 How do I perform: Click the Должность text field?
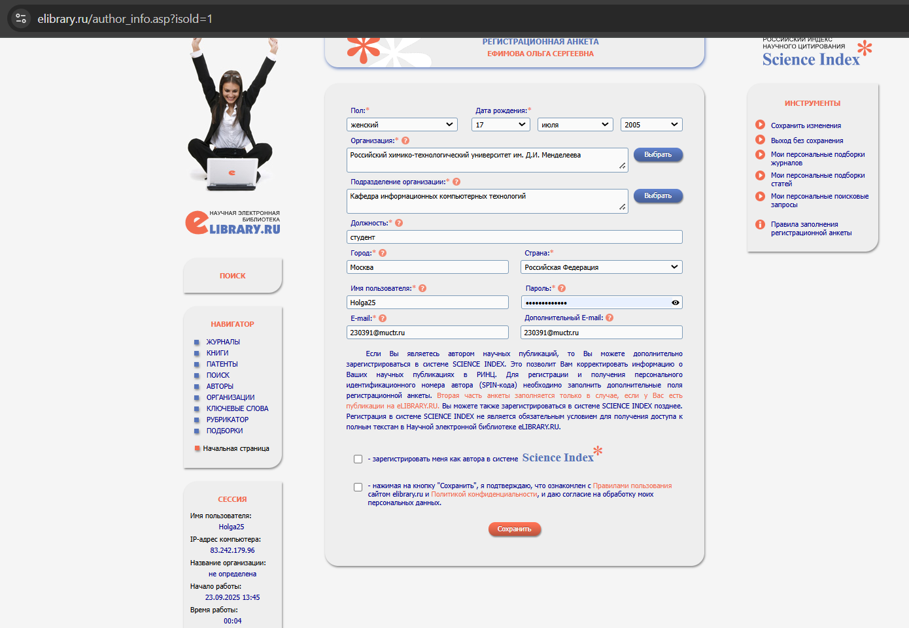click(514, 237)
